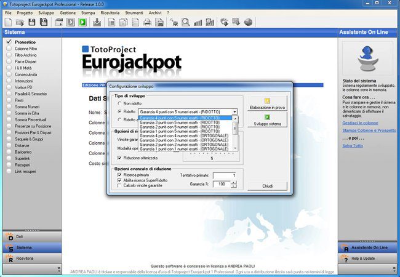The width and height of the screenshot is (400, 277).
Task: Click the Chiudi button
Action: [267, 186]
